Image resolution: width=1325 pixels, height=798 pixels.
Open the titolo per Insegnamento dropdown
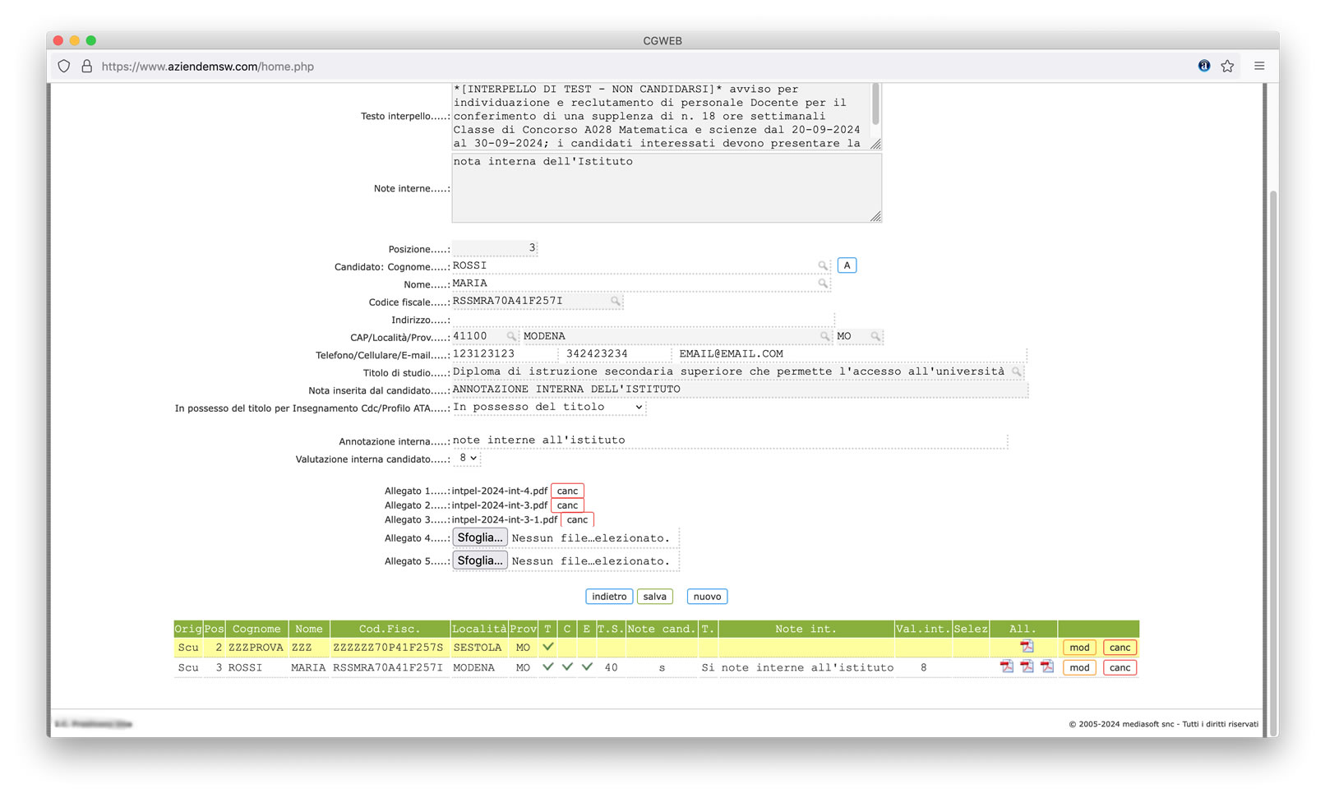548,407
